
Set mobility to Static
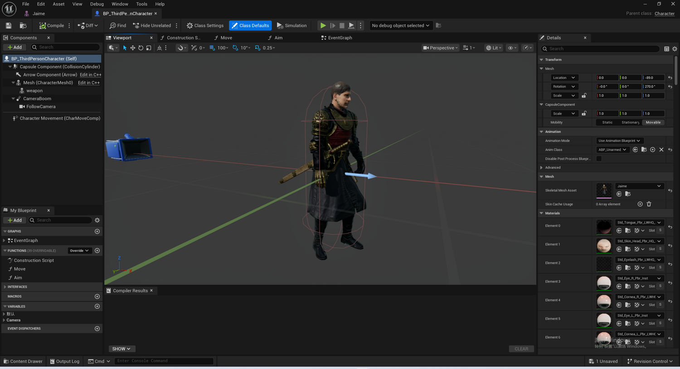607,122
